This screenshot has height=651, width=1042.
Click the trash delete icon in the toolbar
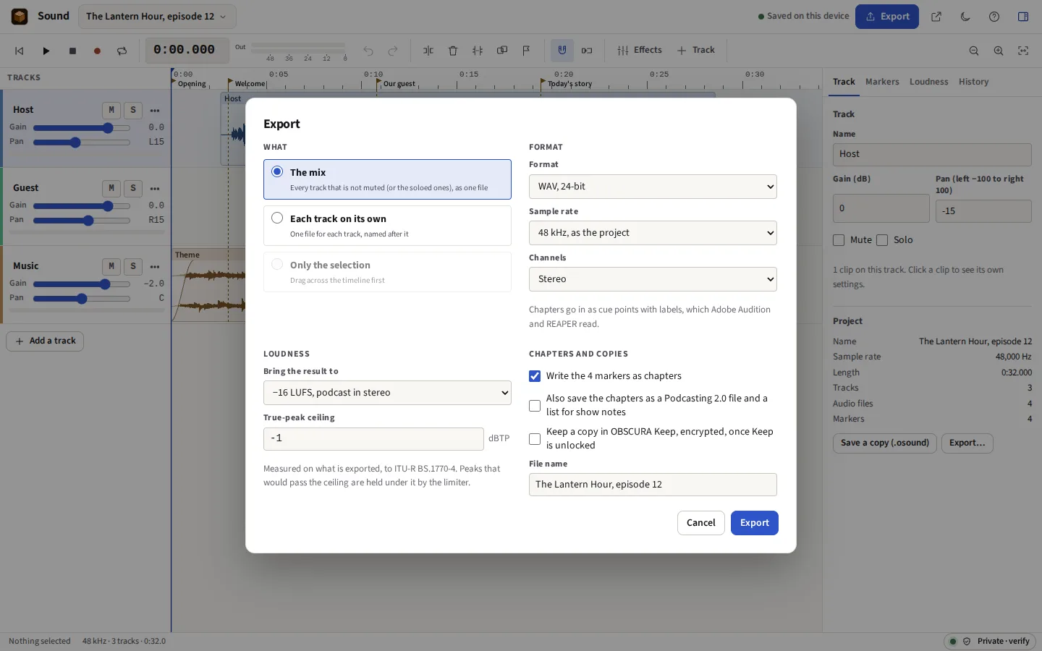(x=453, y=51)
